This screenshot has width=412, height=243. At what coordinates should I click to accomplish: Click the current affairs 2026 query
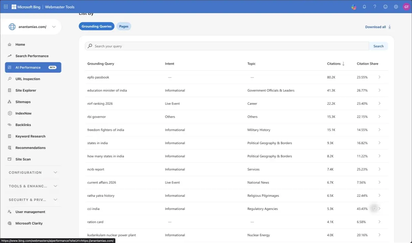(x=102, y=182)
